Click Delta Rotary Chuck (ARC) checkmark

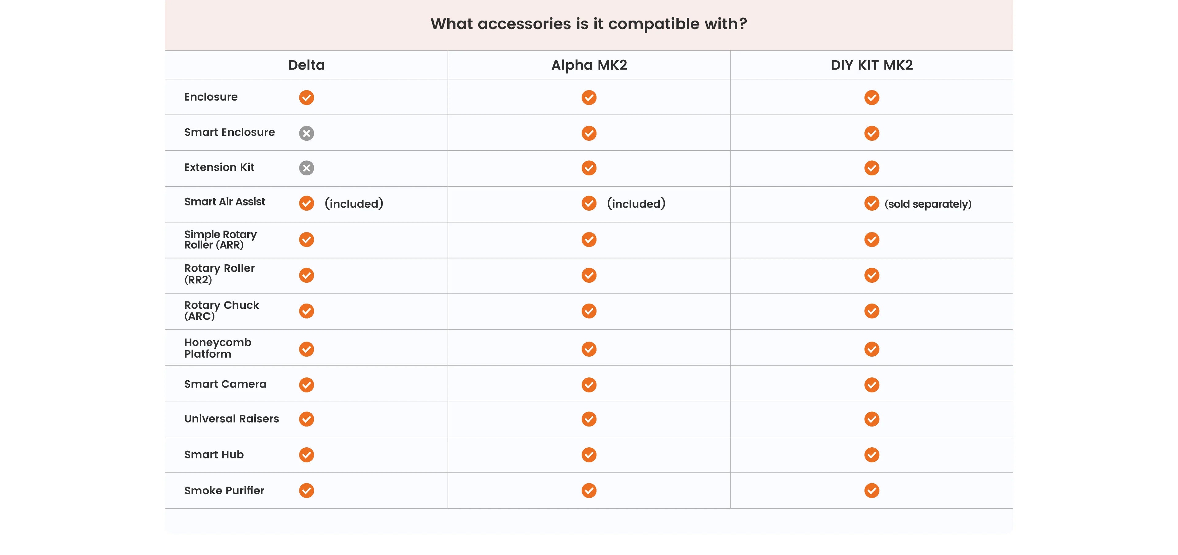(x=306, y=311)
